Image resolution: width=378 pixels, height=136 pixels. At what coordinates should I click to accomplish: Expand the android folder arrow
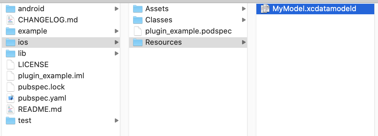pyautogui.click(x=116, y=9)
